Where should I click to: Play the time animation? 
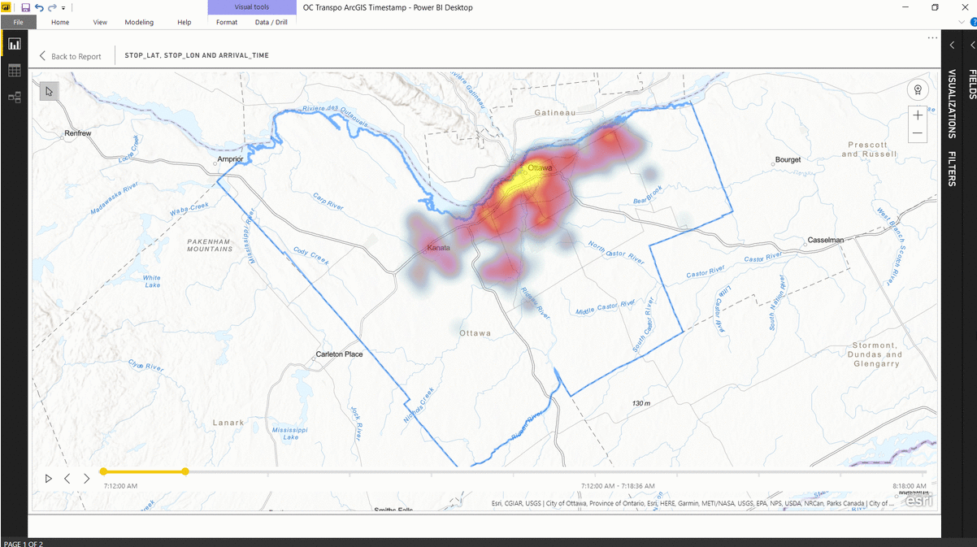pos(48,479)
